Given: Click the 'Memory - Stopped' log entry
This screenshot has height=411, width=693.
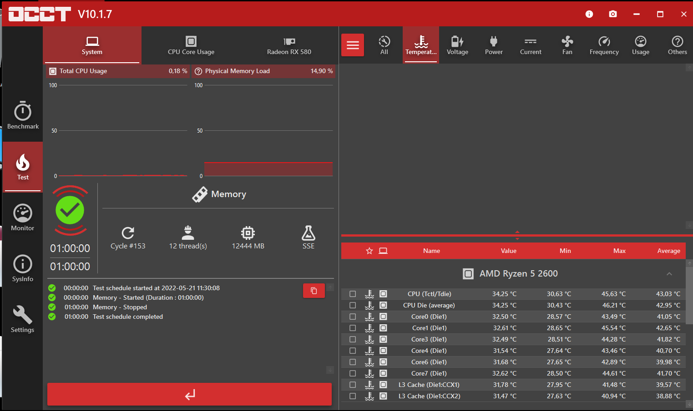Looking at the screenshot, I should pos(120,307).
